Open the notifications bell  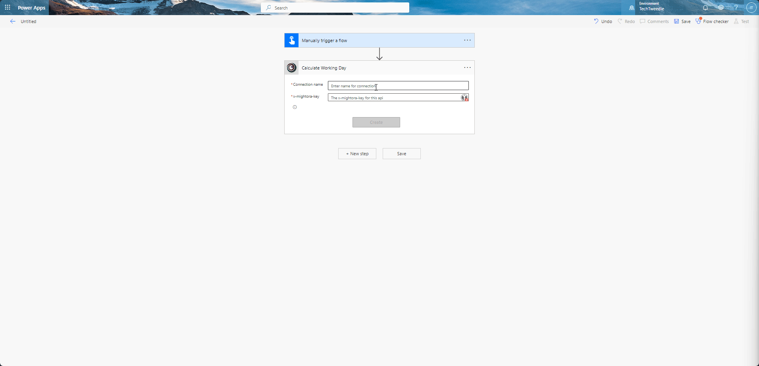706,7
